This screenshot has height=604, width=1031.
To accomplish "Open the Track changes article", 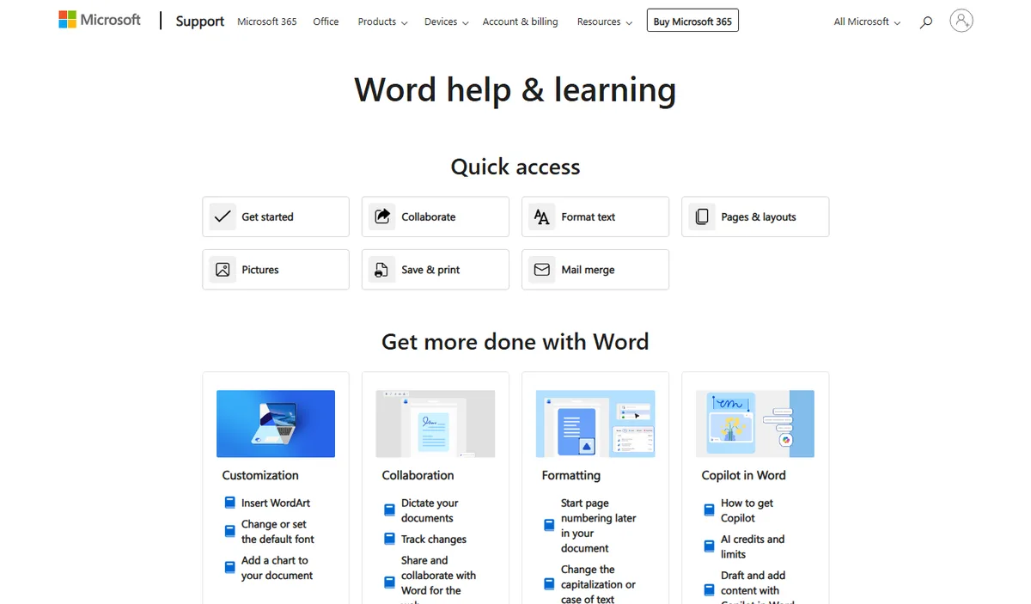I will point(434,539).
